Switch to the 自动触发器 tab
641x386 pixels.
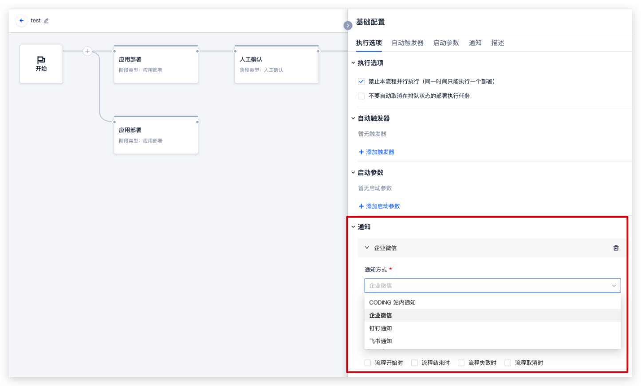tap(407, 43)
